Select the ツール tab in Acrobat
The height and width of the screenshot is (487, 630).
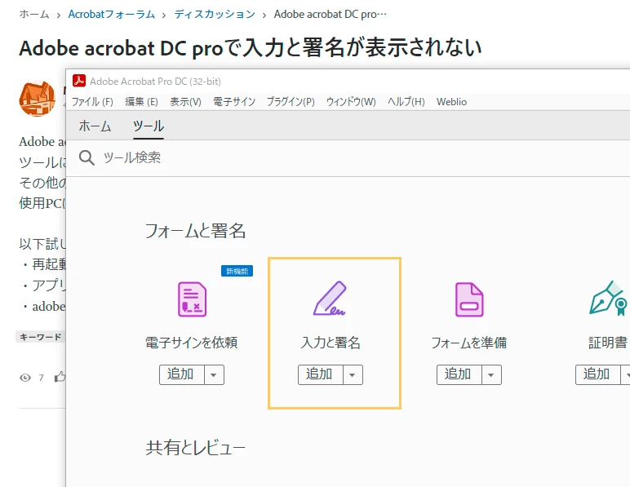[x=149, y=126]
